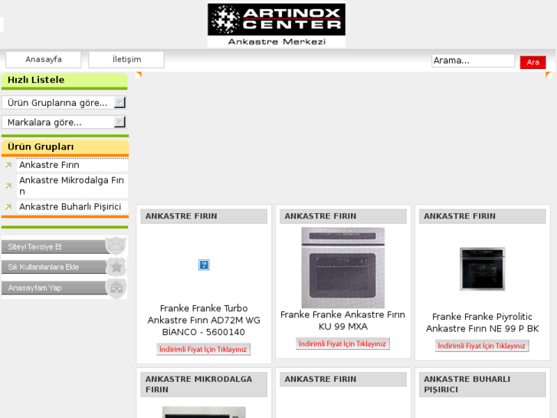Click the envelope icon beside Siteyi Tavsiye Et
This screenshot has height=418, width=557.
[x=116, y=245]
